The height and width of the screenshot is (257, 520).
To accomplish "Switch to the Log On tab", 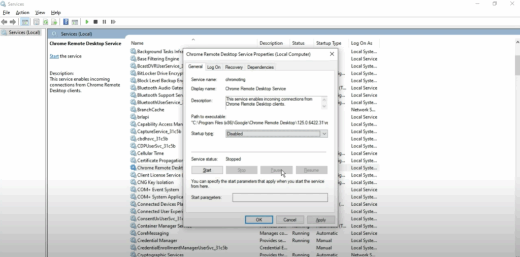I will 214,67.
